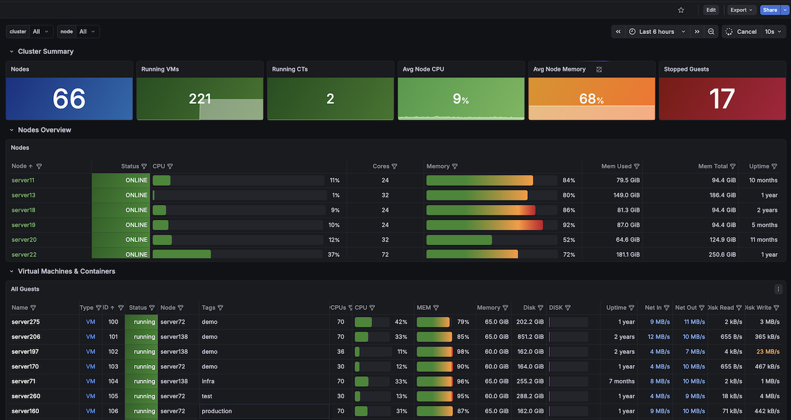Filter Nodes table by Uptime

(774, 166)
